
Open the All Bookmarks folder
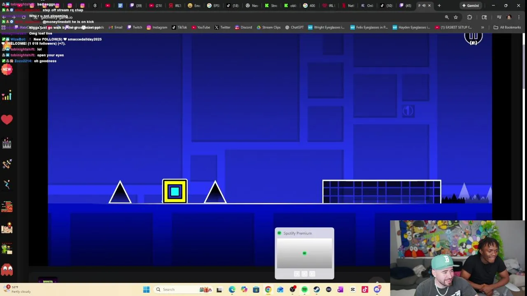pos(507,28)
